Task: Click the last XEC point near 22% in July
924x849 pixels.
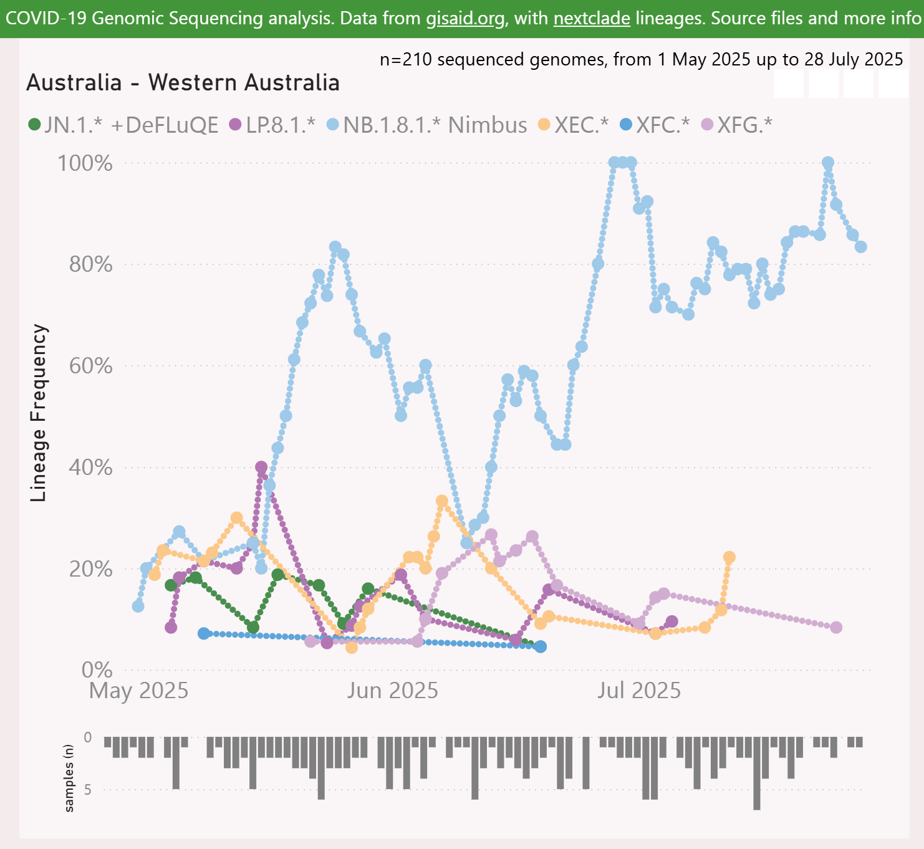Action: (x=729, y=557)
